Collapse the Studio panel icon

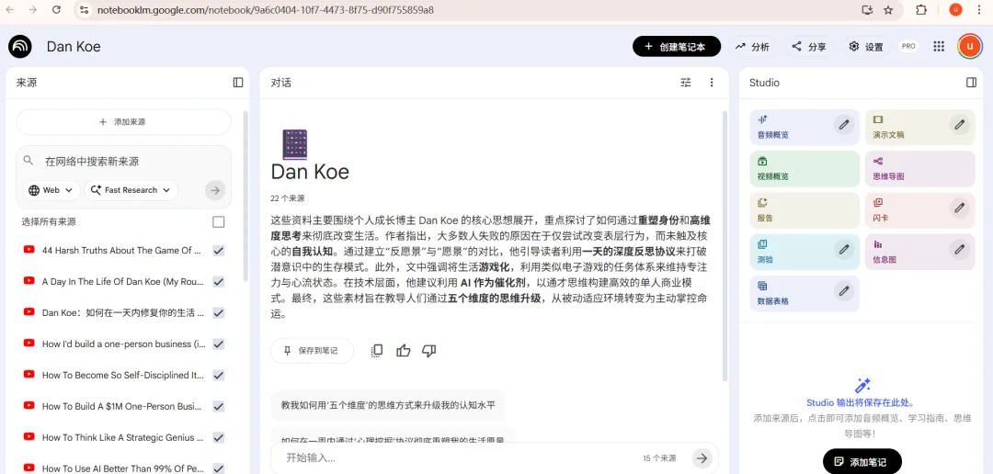971,83
